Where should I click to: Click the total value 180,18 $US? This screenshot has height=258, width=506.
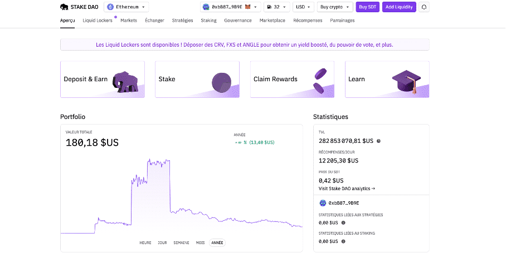tap(92, 143)
